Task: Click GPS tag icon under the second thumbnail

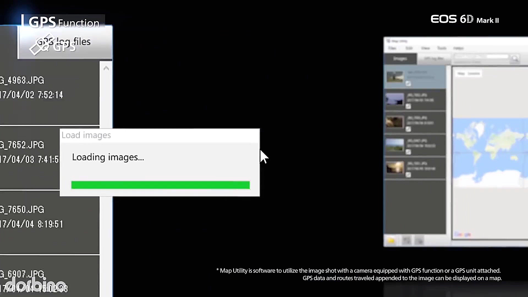Action: (x=408, y=106)
